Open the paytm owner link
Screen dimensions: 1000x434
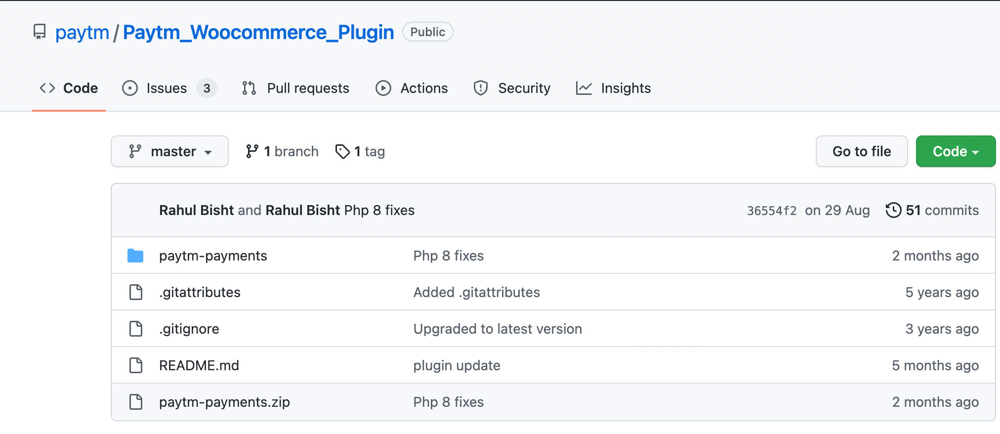tap(82, 33)
